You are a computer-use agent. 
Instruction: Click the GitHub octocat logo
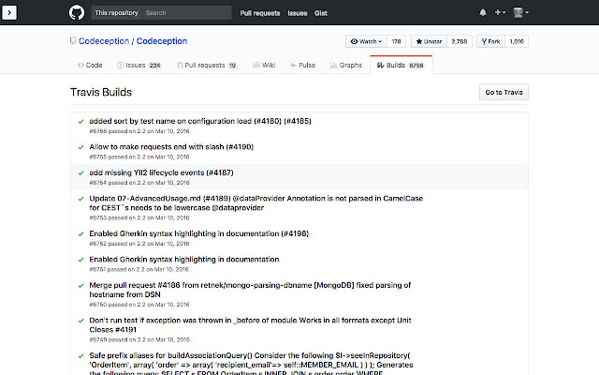click(76, 12)
